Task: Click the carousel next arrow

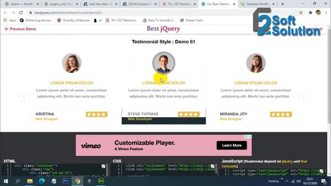Action: (x=304, y=97)
